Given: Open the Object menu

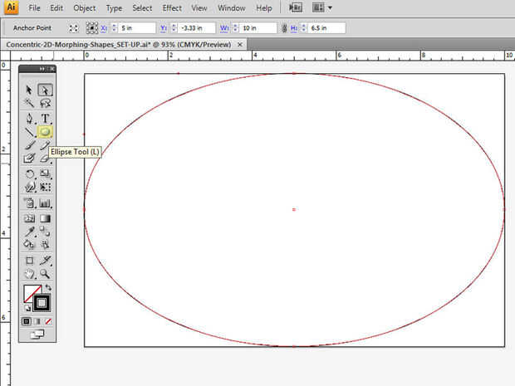Looking at the screenshot, I should 84,8.
